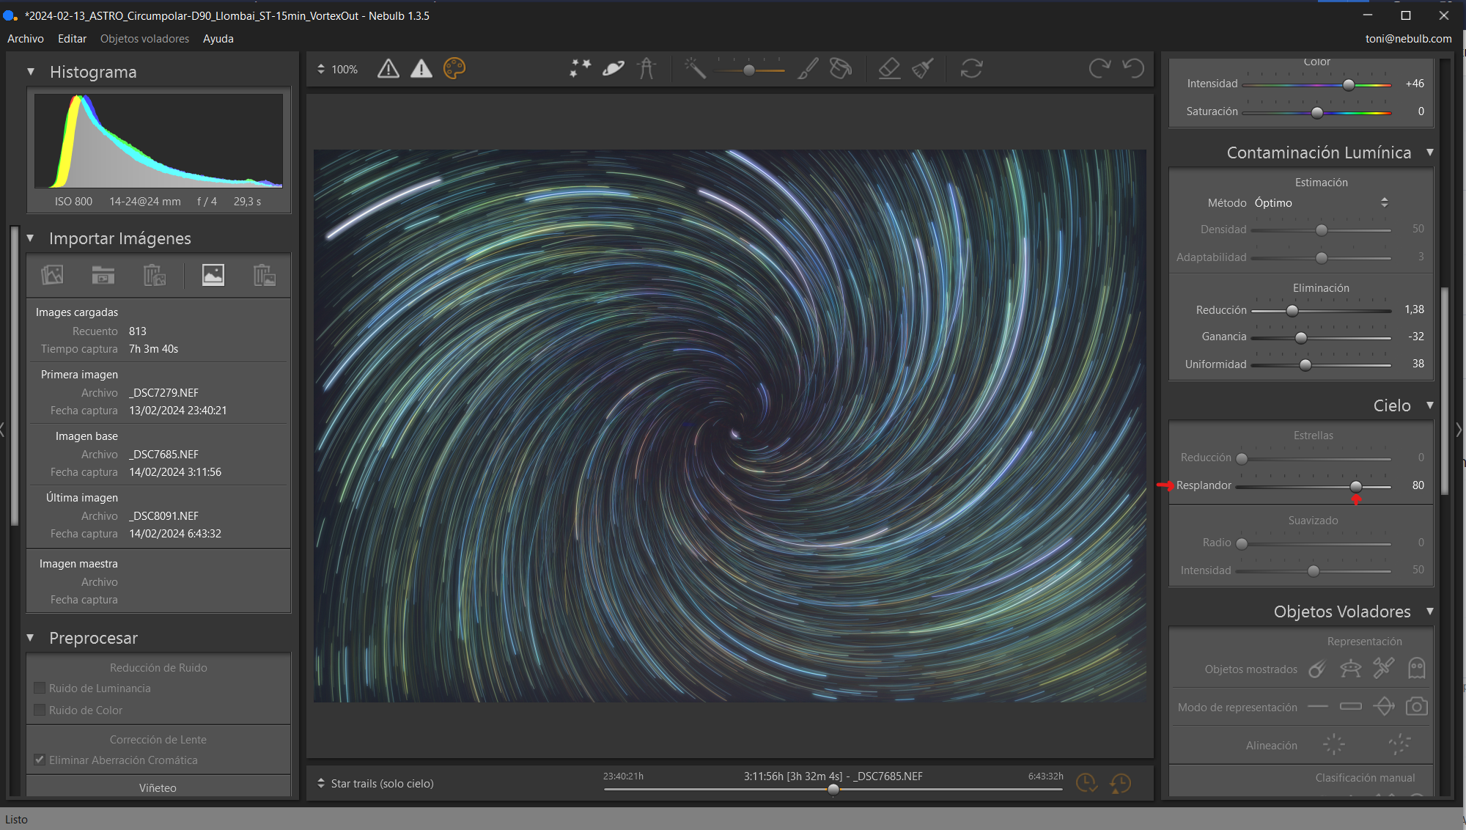
Task: Collapse left panel with edge arrow
Action: coord(2,430)
